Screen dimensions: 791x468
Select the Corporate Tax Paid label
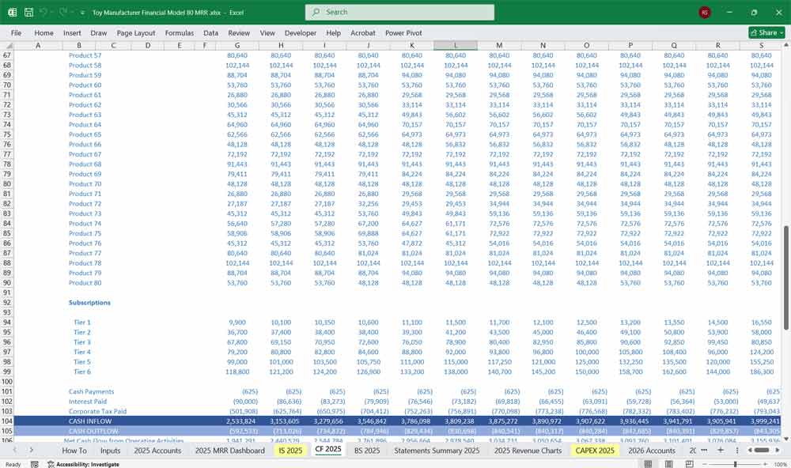97,412
